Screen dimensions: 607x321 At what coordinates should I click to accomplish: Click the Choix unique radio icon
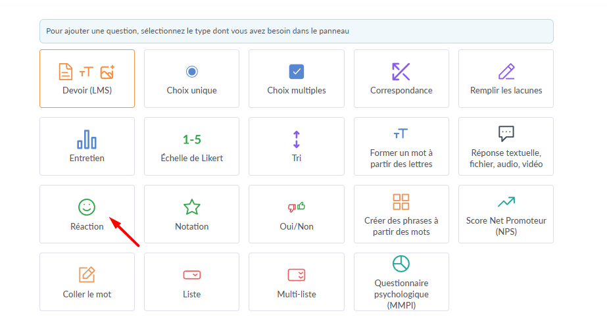click(191, 72)
